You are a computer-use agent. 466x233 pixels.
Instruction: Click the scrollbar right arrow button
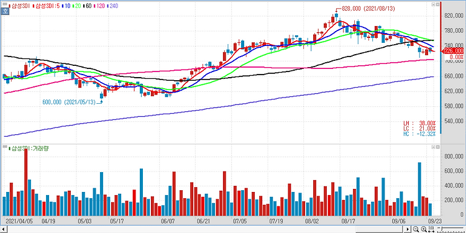pos(407,229)
